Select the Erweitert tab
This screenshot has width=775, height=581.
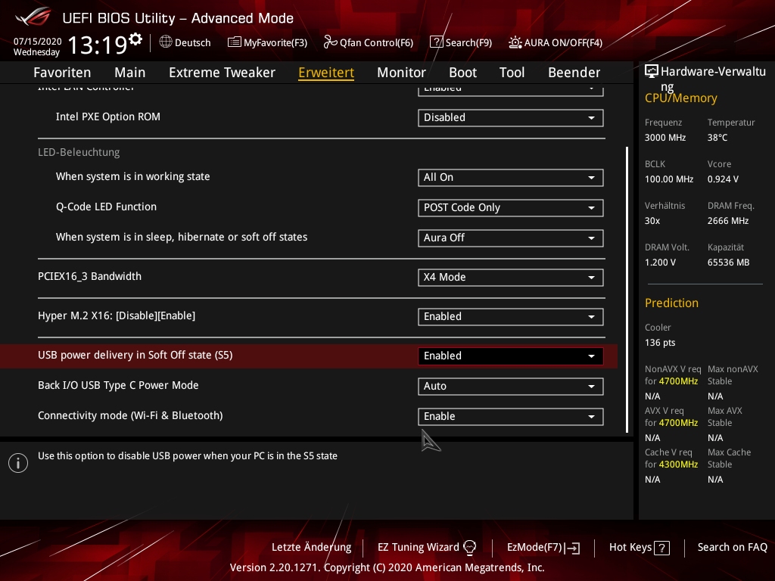pos(326,73)
